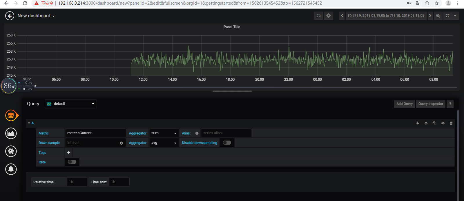Refresh the dashboard

pos(447,16)
